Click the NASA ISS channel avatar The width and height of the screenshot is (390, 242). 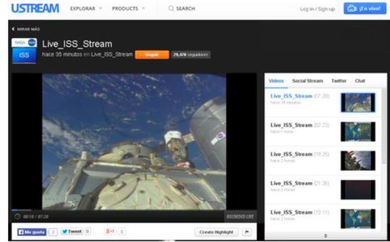[24, 51]
